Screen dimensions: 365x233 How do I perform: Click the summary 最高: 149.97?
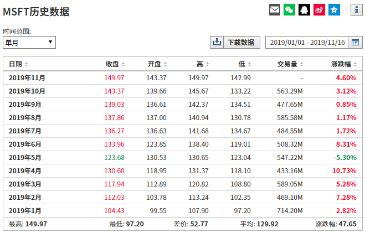(x=28, y=224)
